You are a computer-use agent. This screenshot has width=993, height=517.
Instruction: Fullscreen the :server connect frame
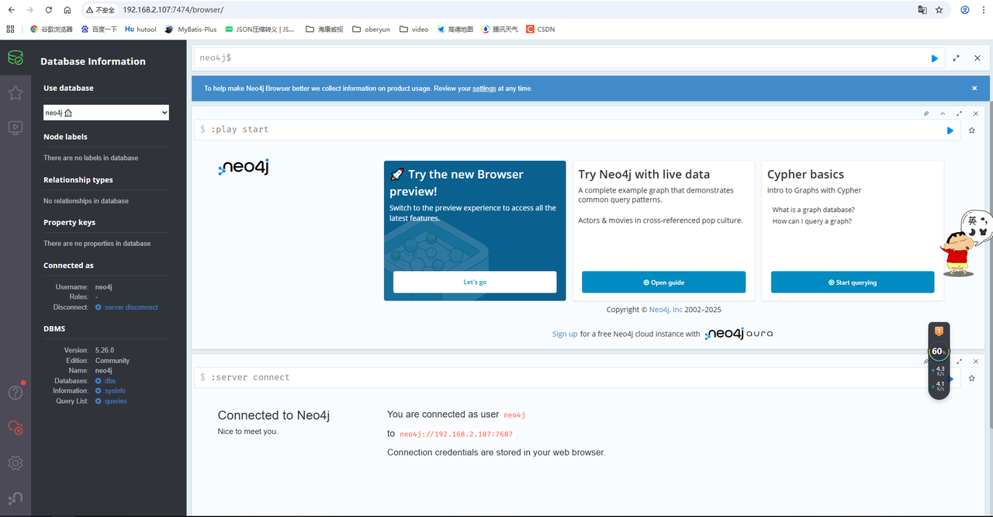(x=960, y=361)
